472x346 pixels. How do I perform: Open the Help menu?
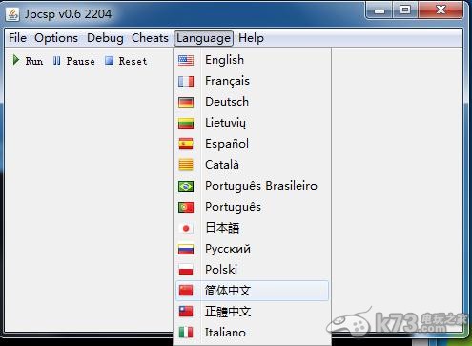(x=251, y=38)
